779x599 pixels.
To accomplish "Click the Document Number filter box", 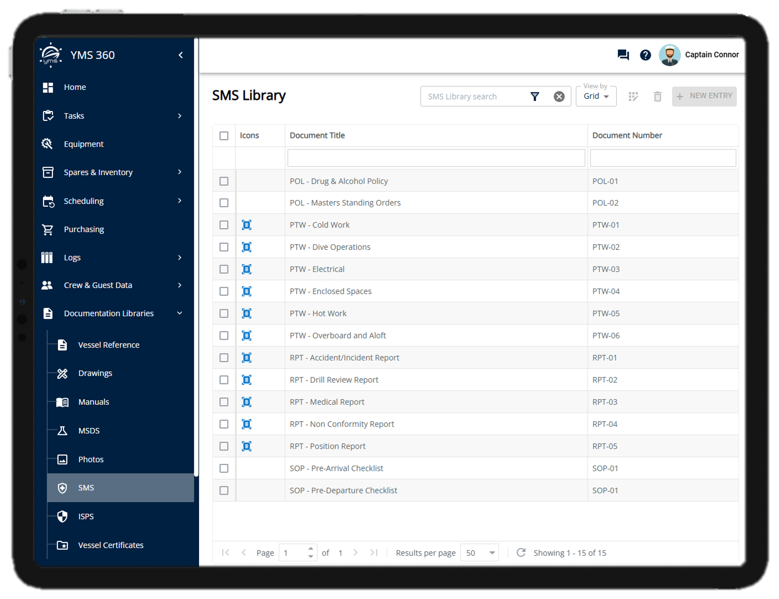I will coord(663,158).
